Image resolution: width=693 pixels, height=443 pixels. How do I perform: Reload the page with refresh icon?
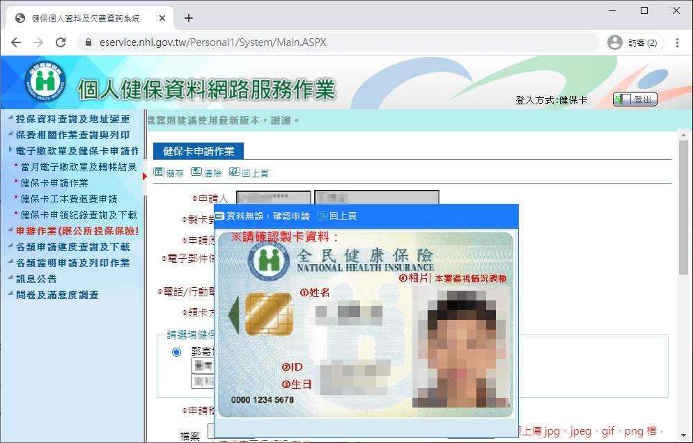pos(61,42)
